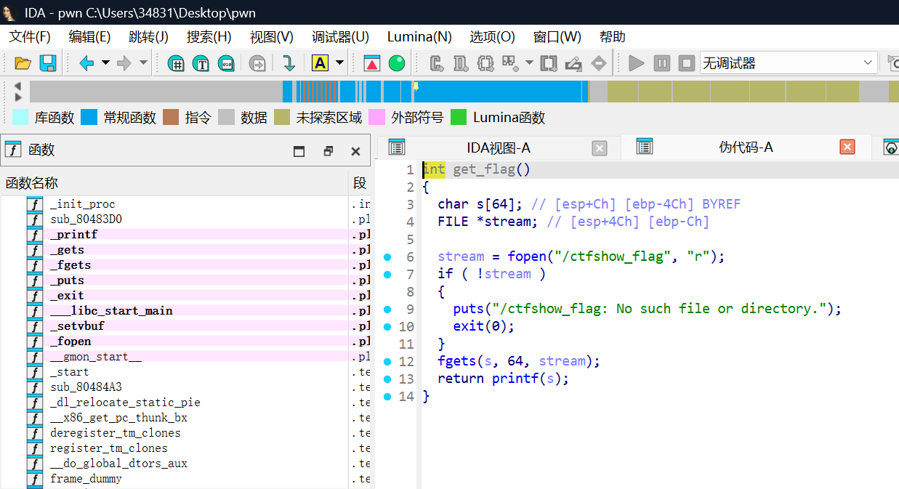
Task: Open the 跳转(J) menu
Action: point(148,36)
